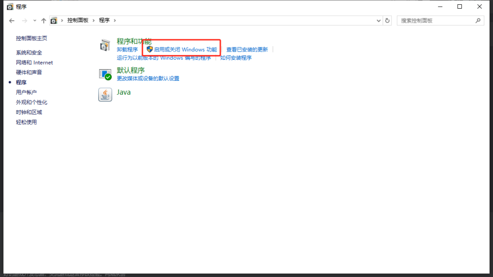This screenshot has height=277, width=493.
Task: Click 启用或关闭 Windows 功能 link
Action: tap(185, 50)
